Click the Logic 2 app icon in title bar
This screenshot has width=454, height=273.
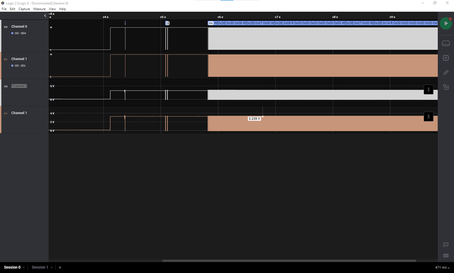[3, 3]
